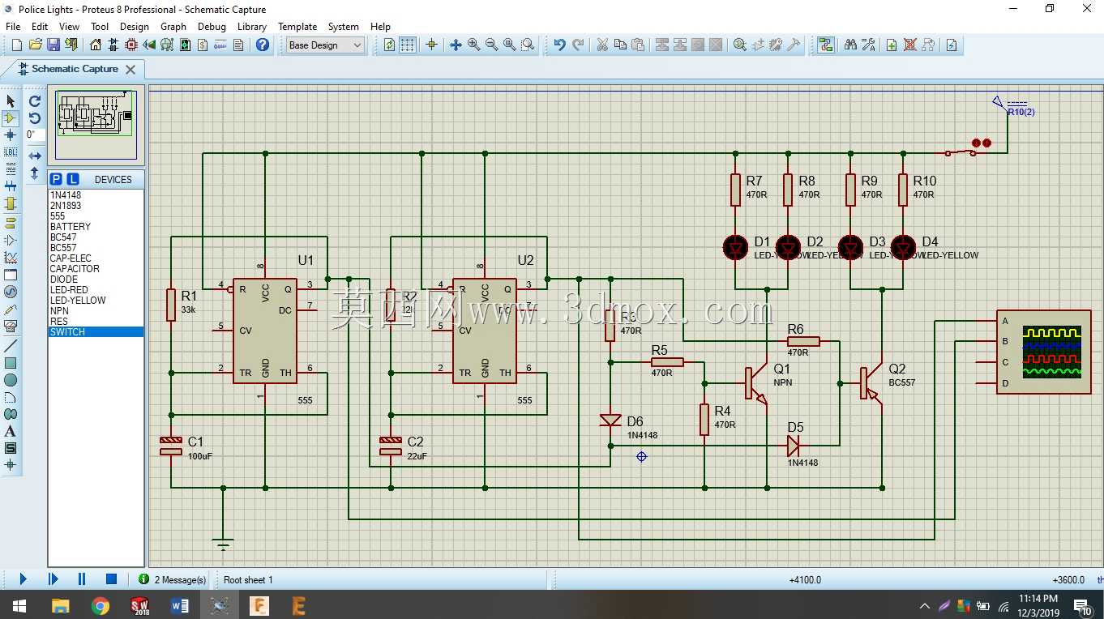Click the horizontal mirror arrows
Viewport: 1104px width, 619px height.
tap(35, 156)
